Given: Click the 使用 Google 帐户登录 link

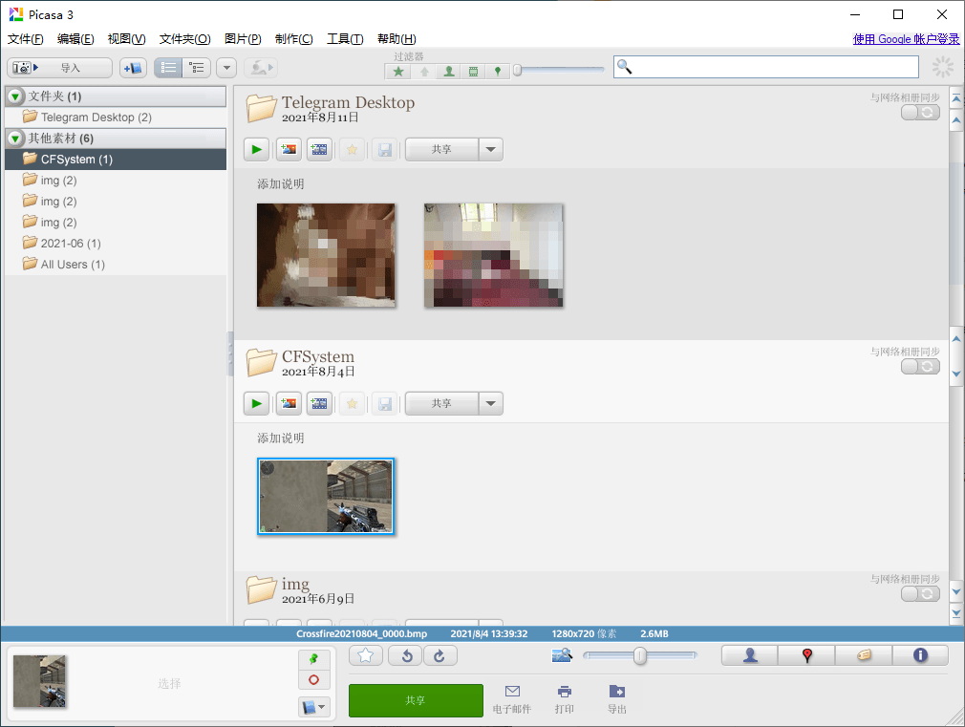Looking at the screenshot, I should 906,38.
